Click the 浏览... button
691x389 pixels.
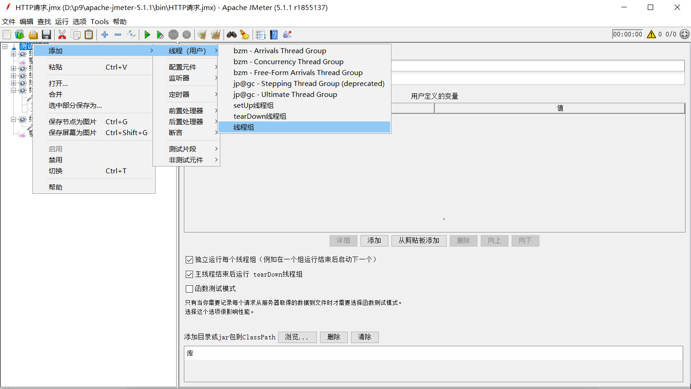297,337
